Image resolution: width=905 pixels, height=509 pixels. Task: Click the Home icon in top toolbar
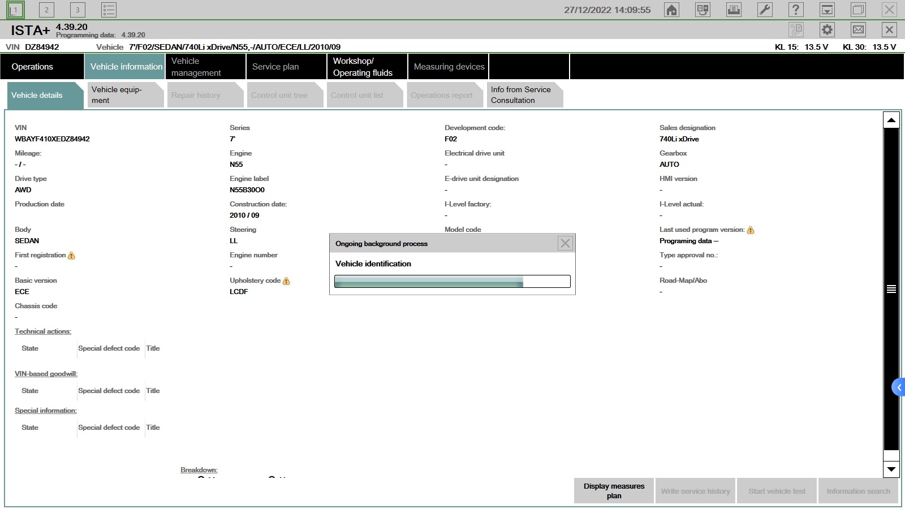671,10
